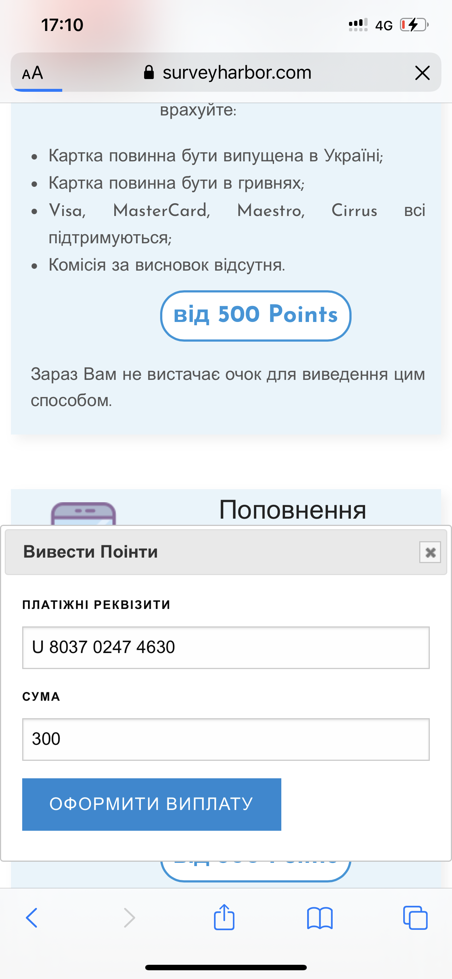Screen dimensions: 452x979
Task: Tap the home indicator bar
Action: [x=226, y=967]
